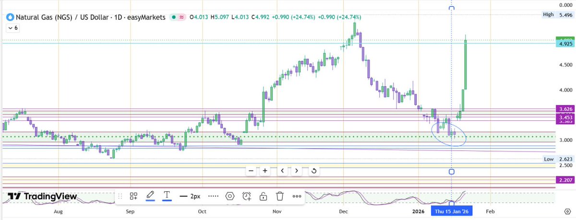This screenshot has width=576, height=220.
Task: Reset the chart view with the circular arrow
Action: click(x=314, y=170)
